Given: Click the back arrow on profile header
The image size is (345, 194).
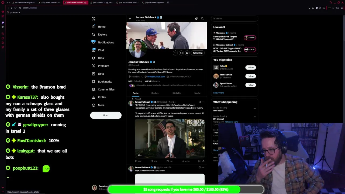Looking at the screenshot, I should (x=130, y=19).
